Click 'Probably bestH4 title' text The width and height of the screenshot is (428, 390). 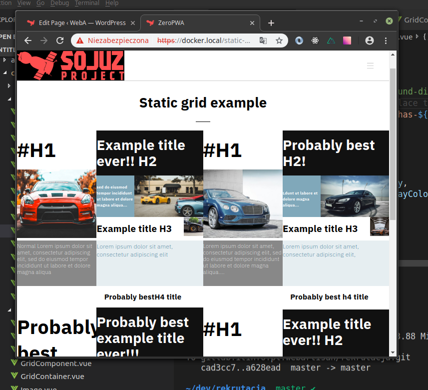point(143,297)
